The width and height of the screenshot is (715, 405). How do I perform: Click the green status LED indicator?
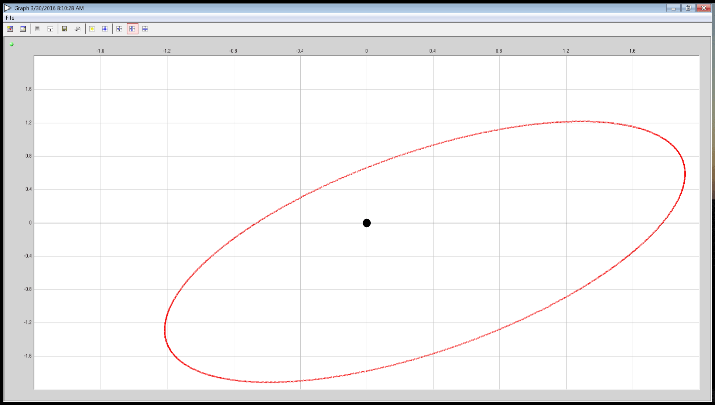pos(11,44)
